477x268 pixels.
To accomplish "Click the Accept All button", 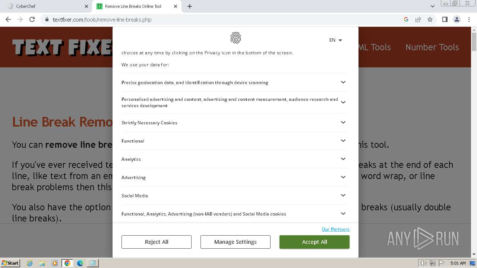I will (315, 242).
